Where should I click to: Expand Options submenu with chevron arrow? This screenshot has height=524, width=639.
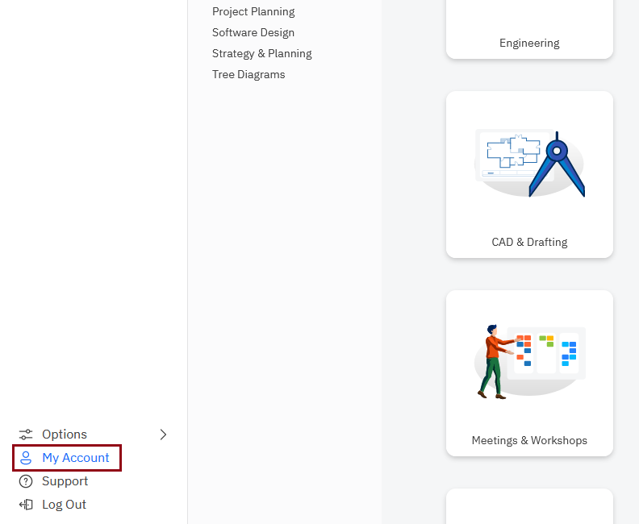click(163, 435)
